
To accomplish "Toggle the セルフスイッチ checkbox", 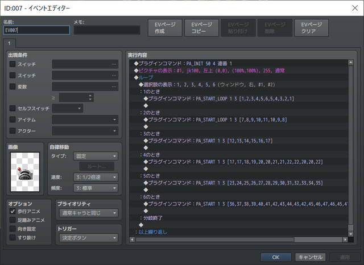I will [13, 108].
